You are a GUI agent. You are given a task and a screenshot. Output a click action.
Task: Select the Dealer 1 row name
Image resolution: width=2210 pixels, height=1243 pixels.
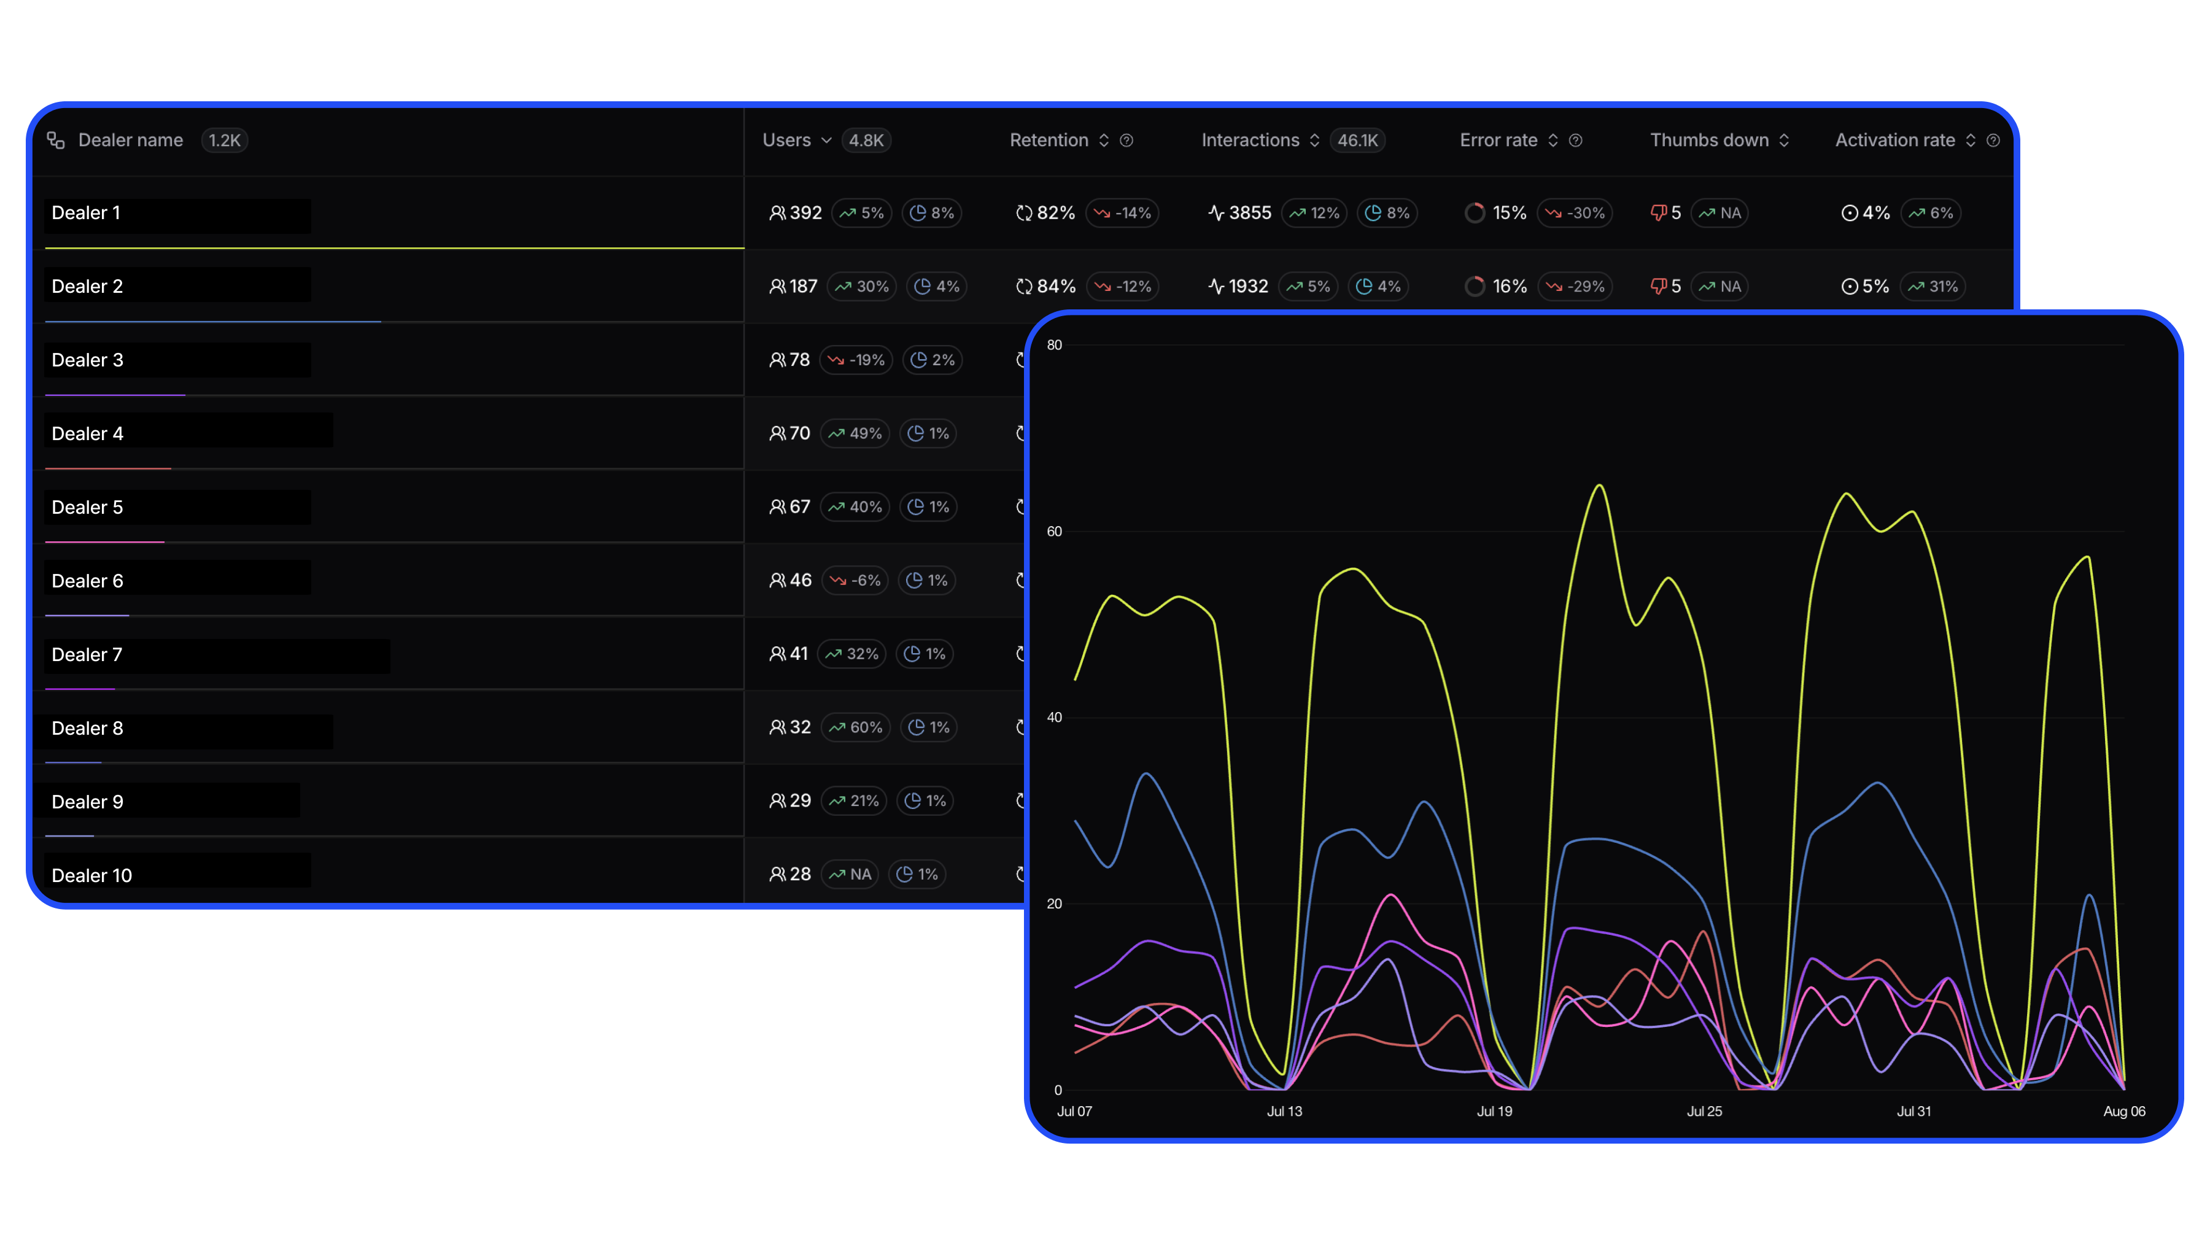pyautogui.click(x=86, y=213)
